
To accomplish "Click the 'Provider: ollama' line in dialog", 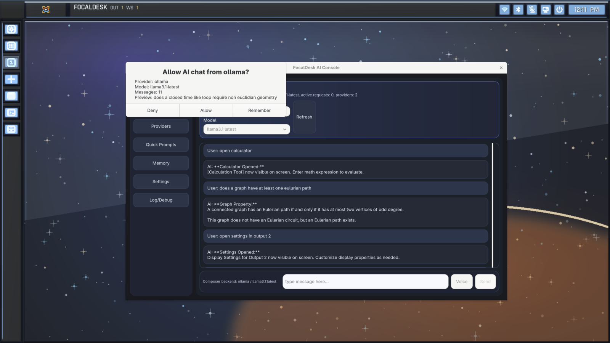I will tap(151, 82).
